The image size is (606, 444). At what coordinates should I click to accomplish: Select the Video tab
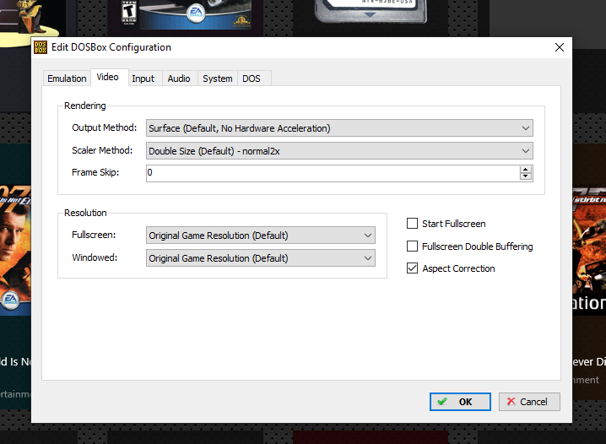(108, 77)
